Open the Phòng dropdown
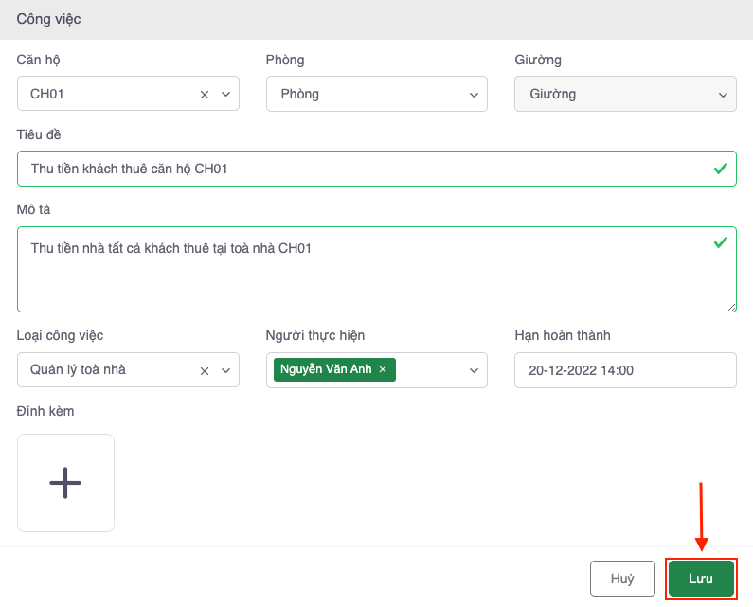753x607 pixels. pyautogui.click(x=376, y=95)
